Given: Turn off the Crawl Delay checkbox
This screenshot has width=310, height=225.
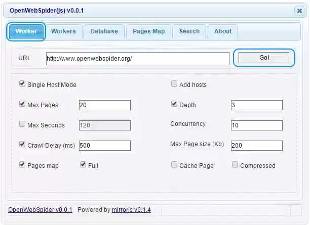Looking at the screenshot, I should pos(22,145).
